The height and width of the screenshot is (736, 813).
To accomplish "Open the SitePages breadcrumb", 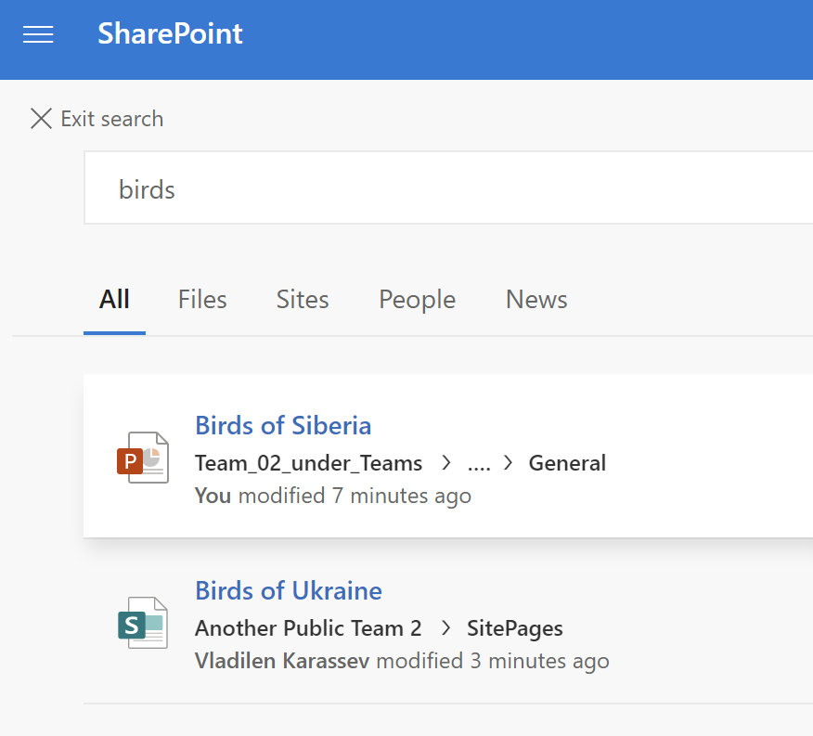I will point(515,628).
